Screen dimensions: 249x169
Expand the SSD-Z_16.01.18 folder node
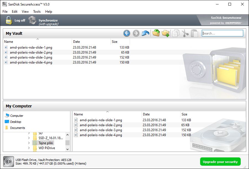pos(29,138)
